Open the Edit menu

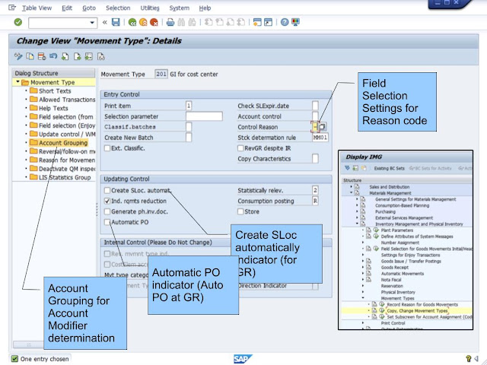click(67, 8)
